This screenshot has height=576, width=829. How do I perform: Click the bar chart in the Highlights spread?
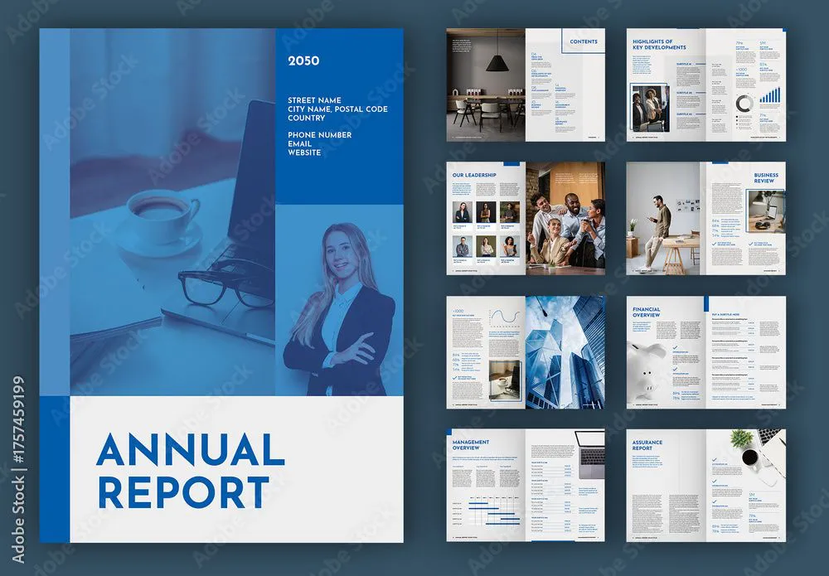click(x=770, y=95)
